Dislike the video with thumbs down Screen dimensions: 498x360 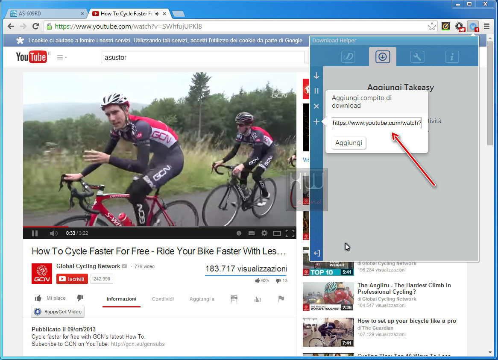point(80,298)
